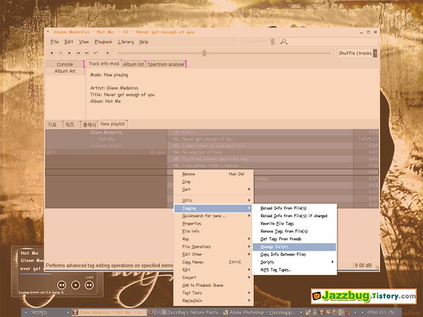Click the Manage Scripts menu entry
The height and width of the screenshot is (317, 423).
294,247
